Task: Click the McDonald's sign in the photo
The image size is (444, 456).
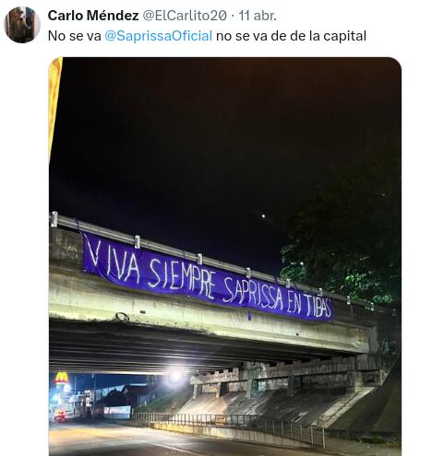Action: click(x=61, y=379)
